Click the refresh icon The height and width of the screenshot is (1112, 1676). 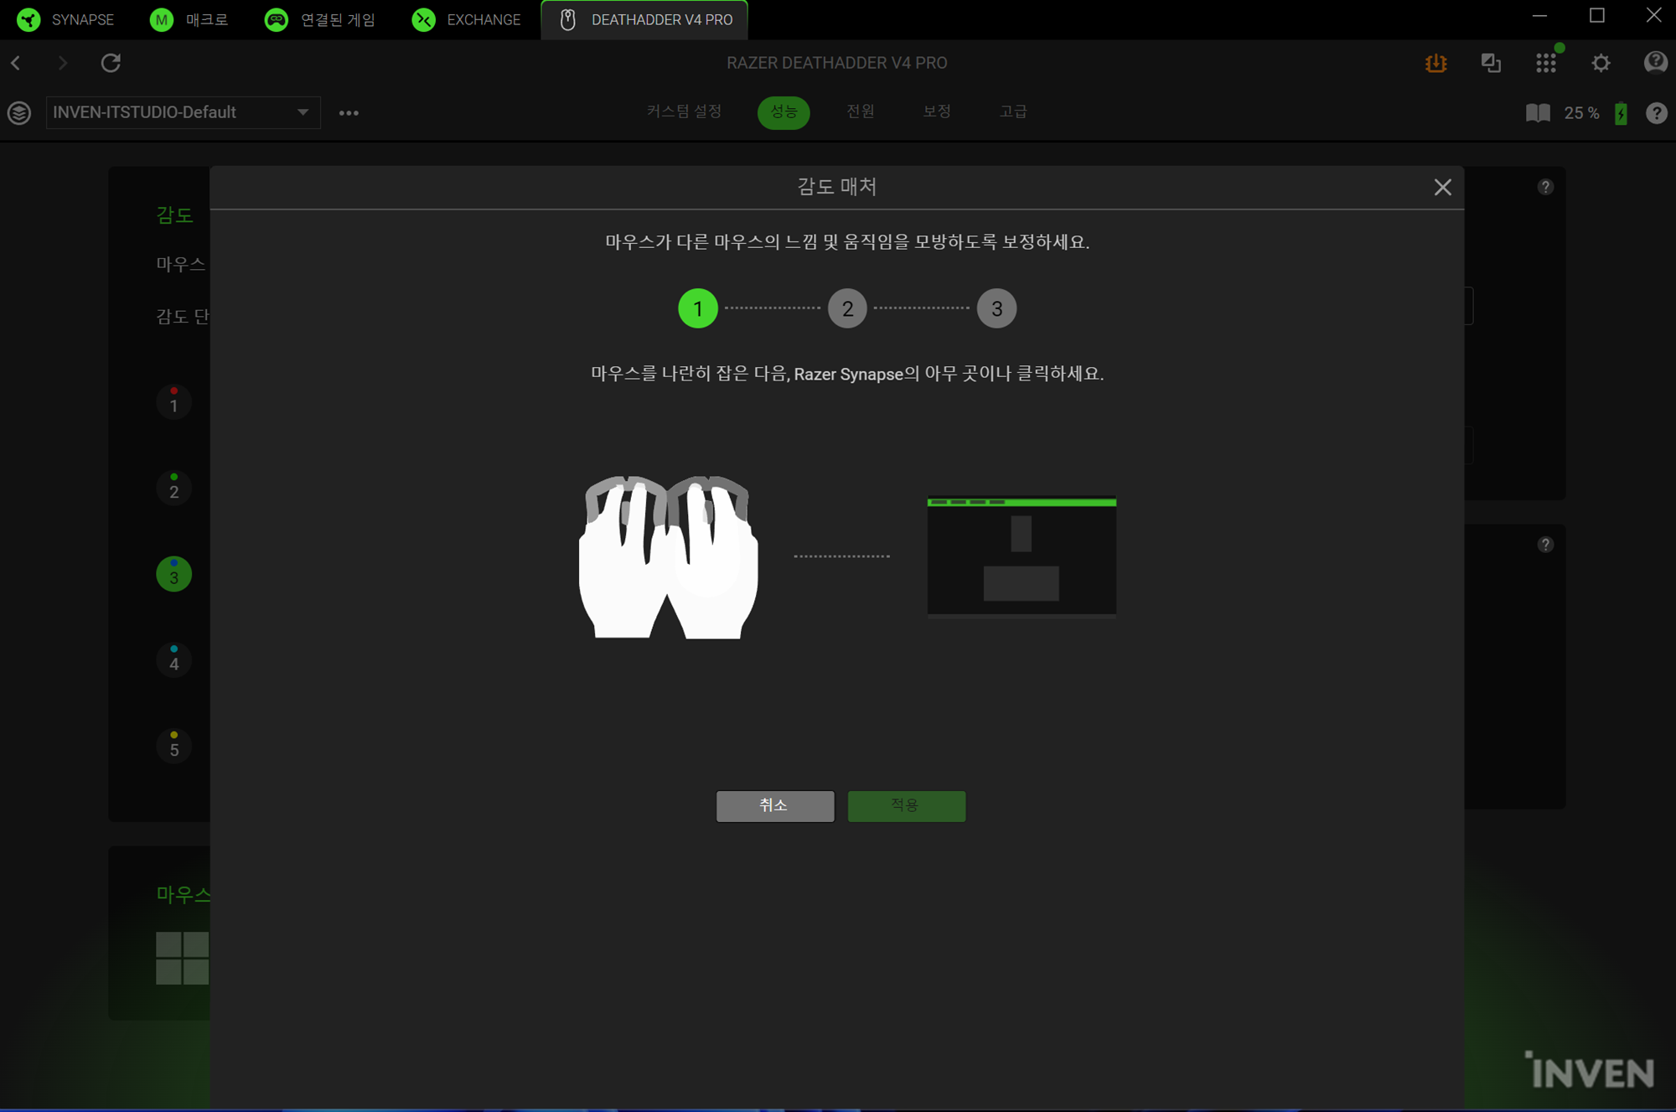click(111, 63)
